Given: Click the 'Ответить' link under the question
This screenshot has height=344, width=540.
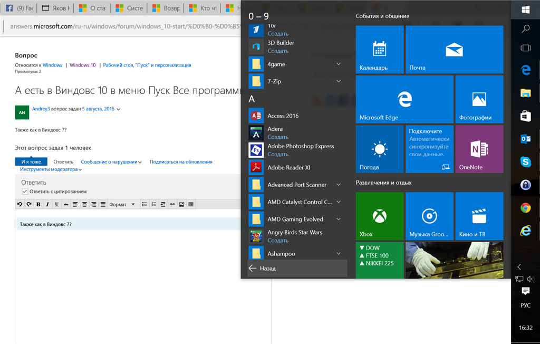Looking at the screenshot, I should (x=63, y=161).
